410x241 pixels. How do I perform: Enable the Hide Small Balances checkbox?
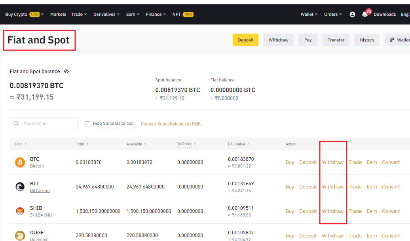87,124
